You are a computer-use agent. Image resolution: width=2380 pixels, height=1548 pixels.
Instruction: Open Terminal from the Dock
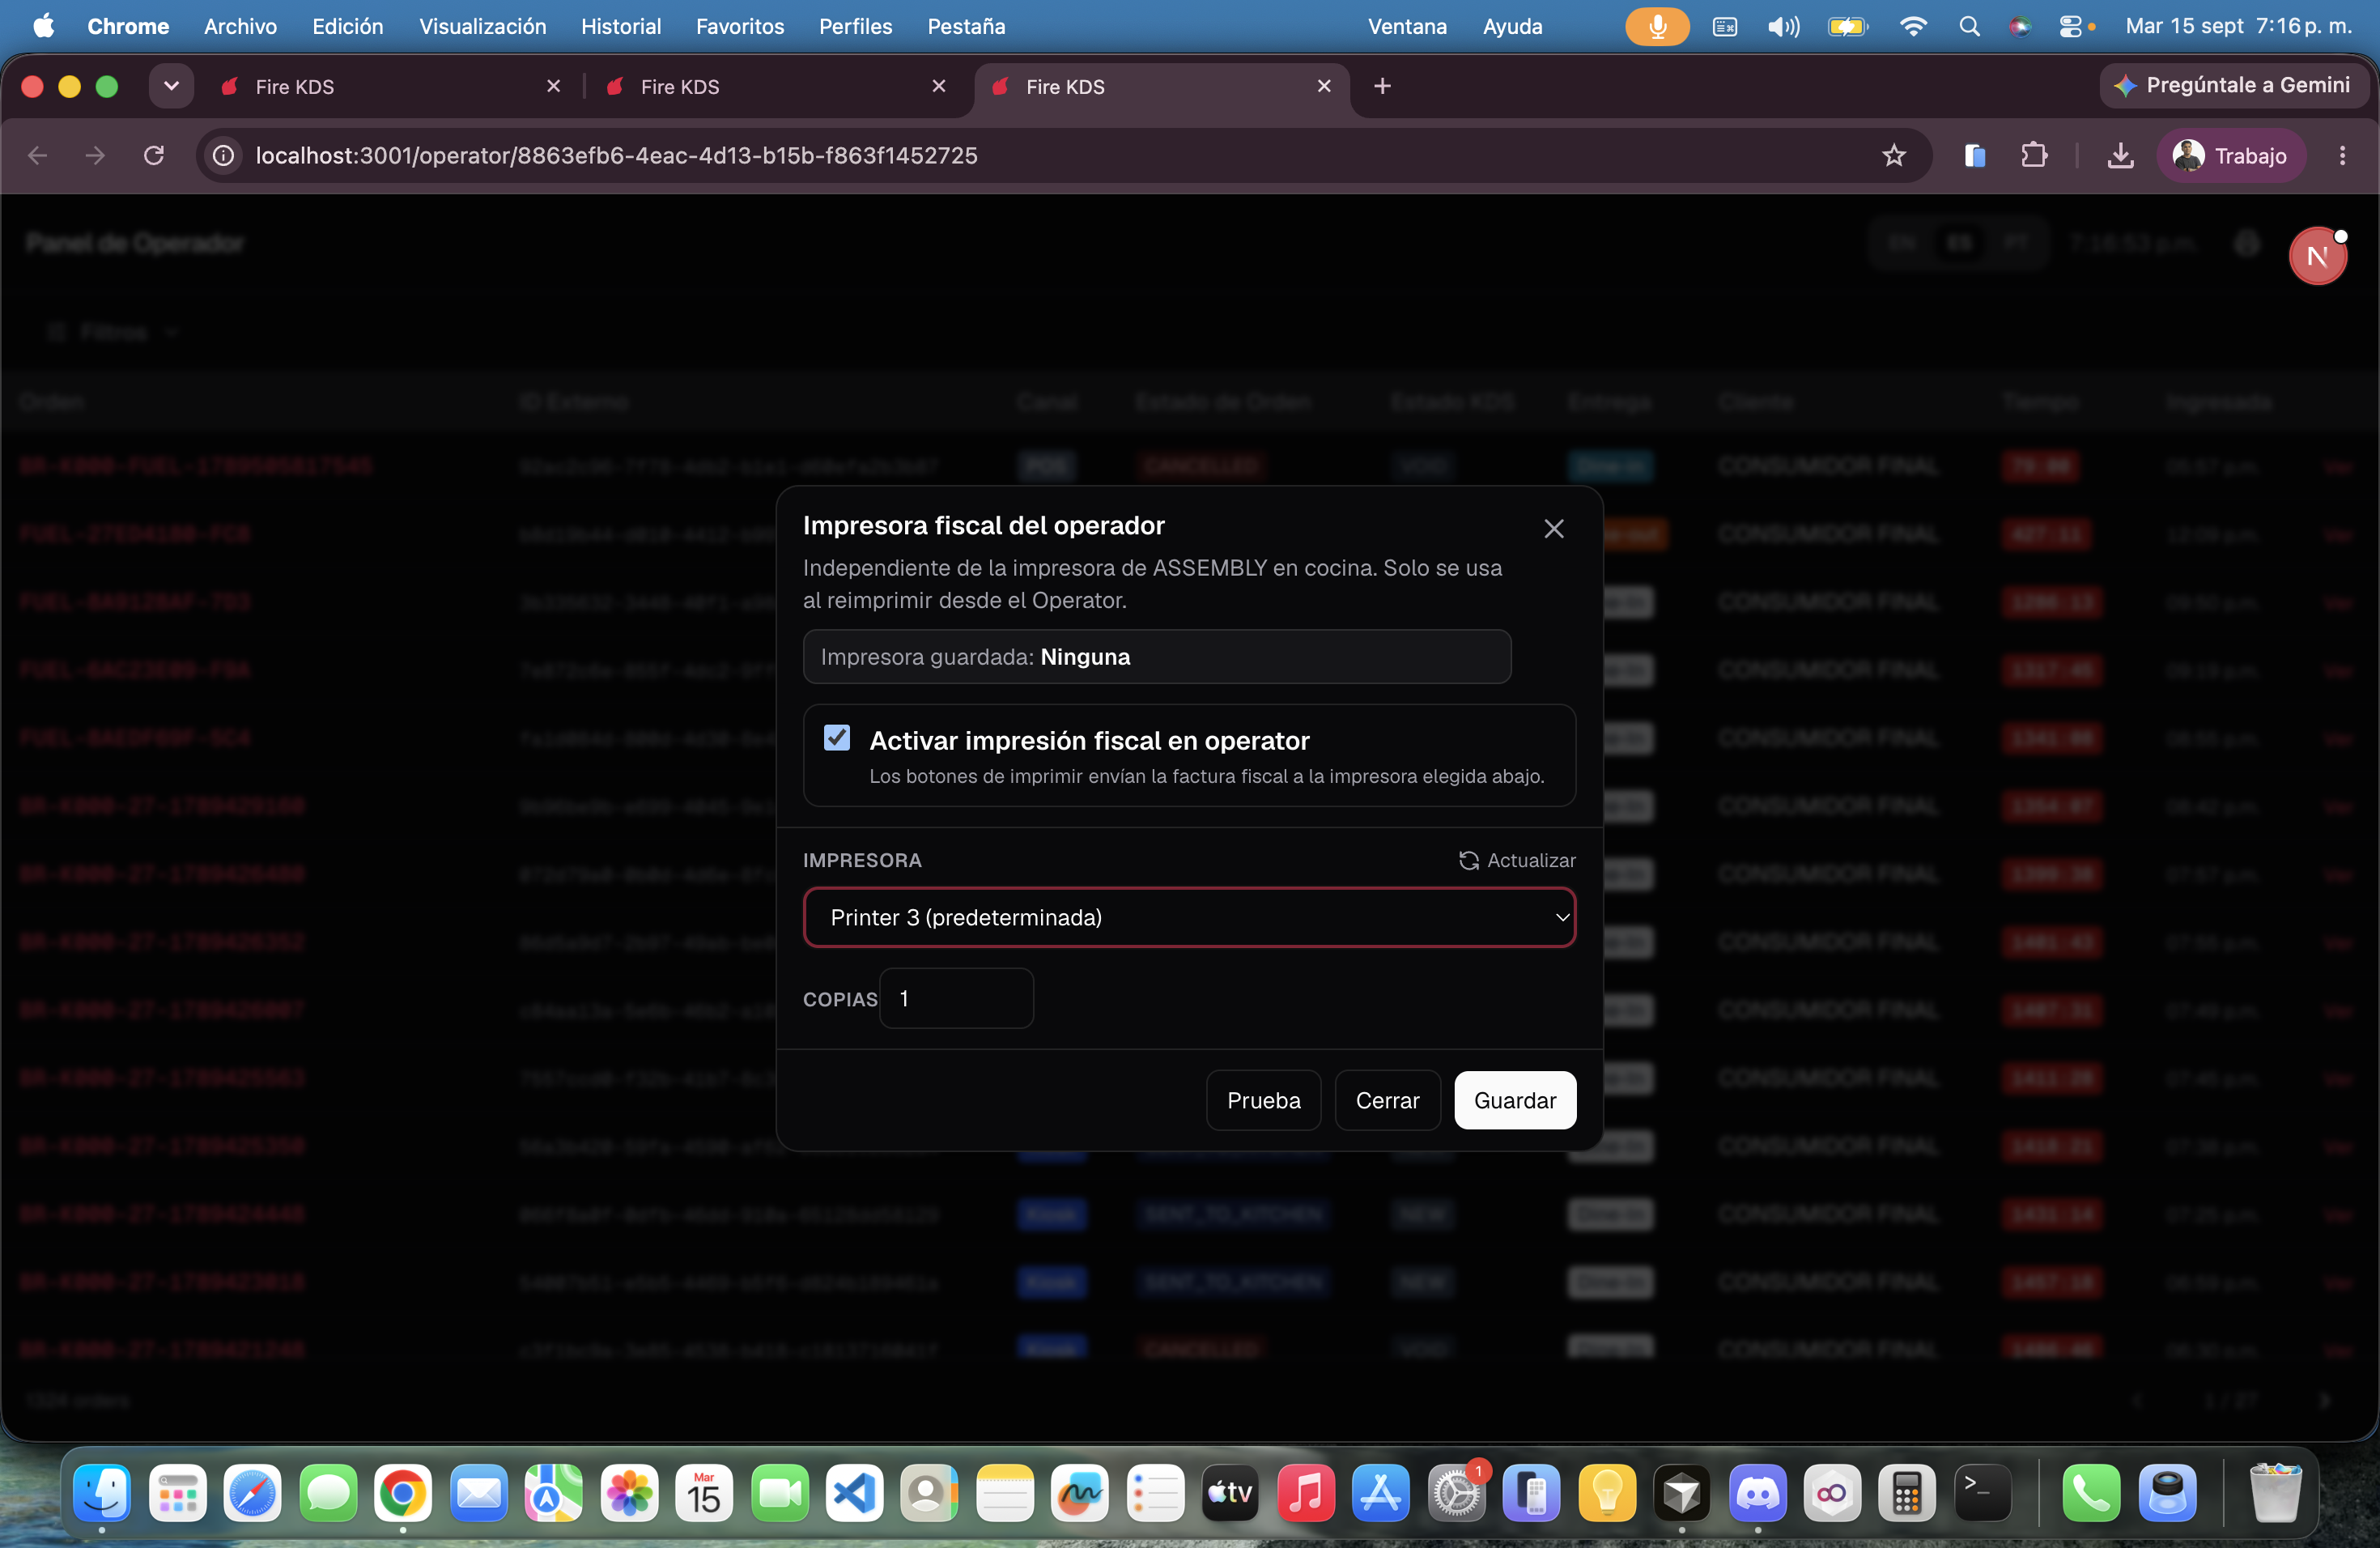pos(1982,1493)
